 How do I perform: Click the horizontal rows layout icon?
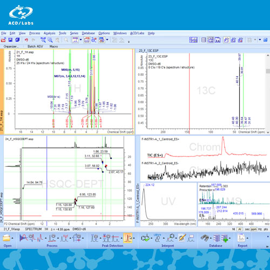[204, 40]
